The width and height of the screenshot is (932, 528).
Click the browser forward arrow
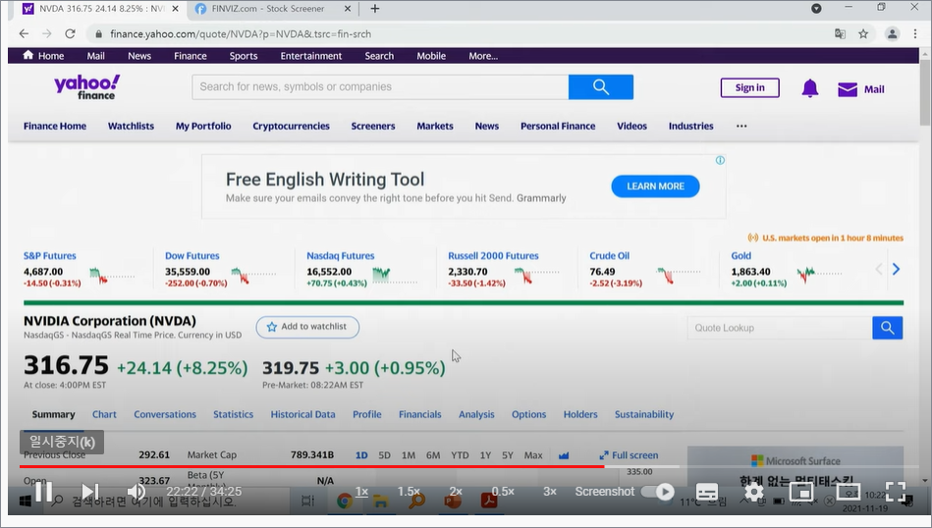click(x=47, y=33)
